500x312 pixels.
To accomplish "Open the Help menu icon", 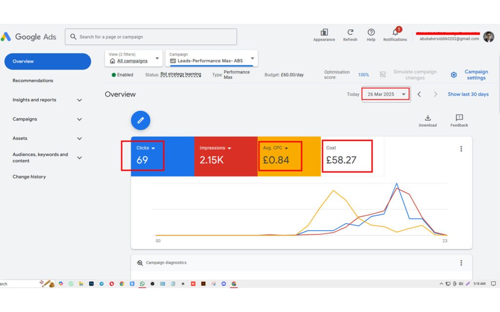I will (371, 32).
